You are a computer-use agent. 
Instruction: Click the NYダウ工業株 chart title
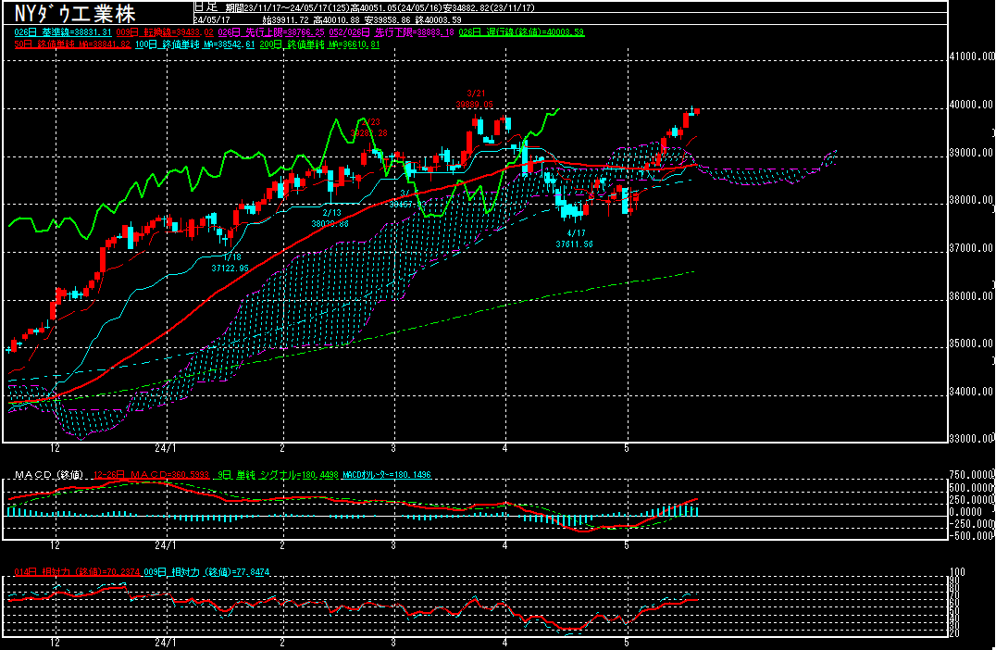pyautogui.click(x=75, y=13)
